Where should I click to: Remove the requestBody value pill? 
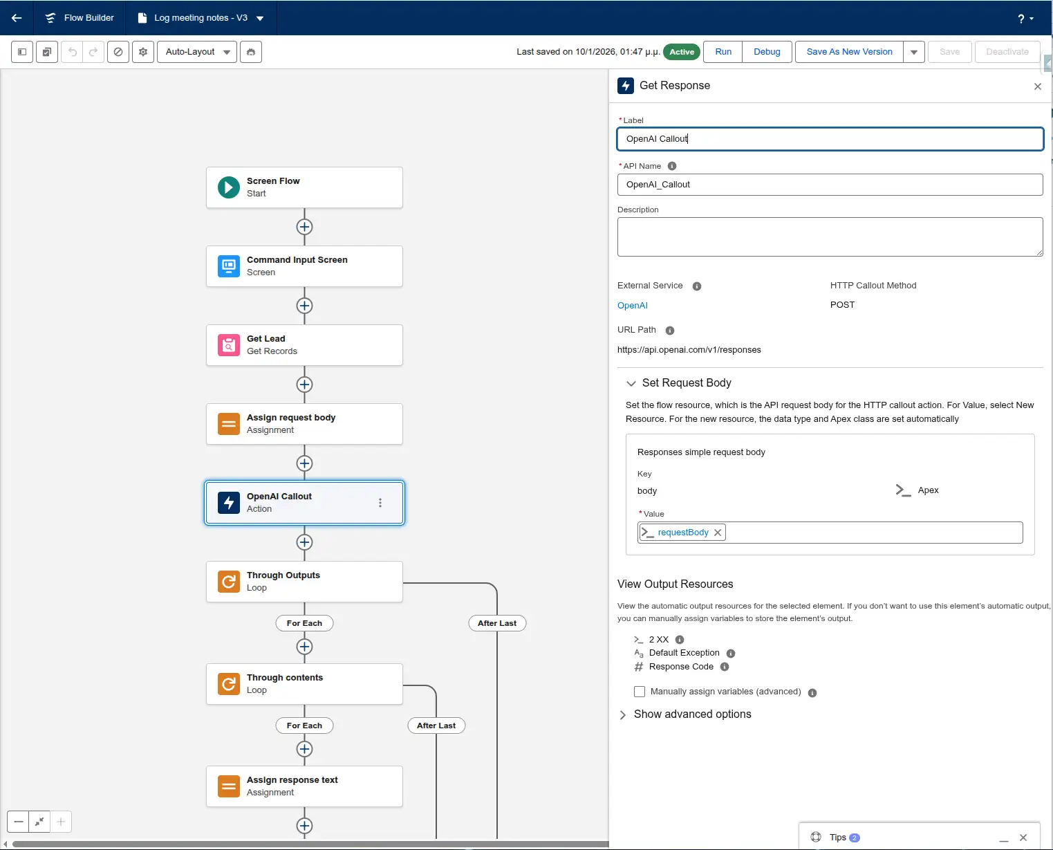pyautogui.click(x=718, y=532)
